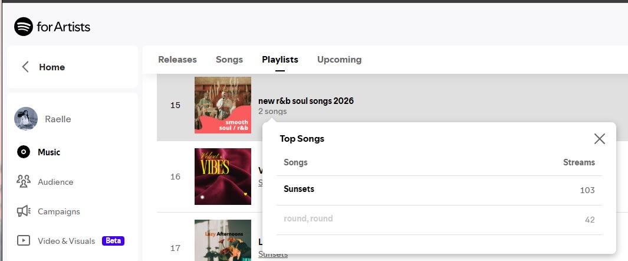This screenshot has height=261, width=628.
Task: Switch to the Songs tab
Action: (x=229, y=59)
